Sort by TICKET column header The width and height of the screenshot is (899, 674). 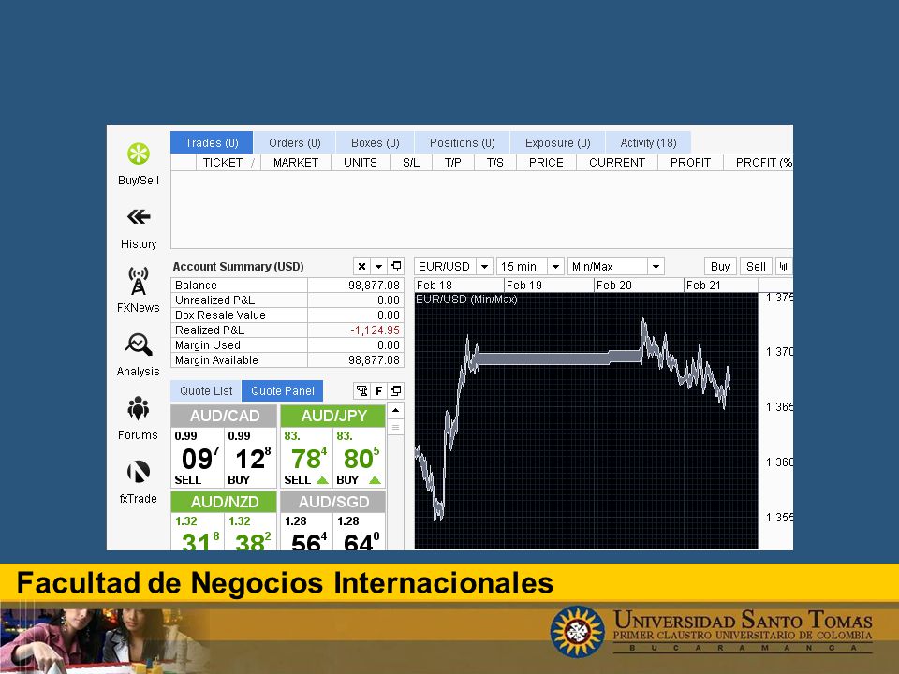pyautogui.click(x=228, y=163)
